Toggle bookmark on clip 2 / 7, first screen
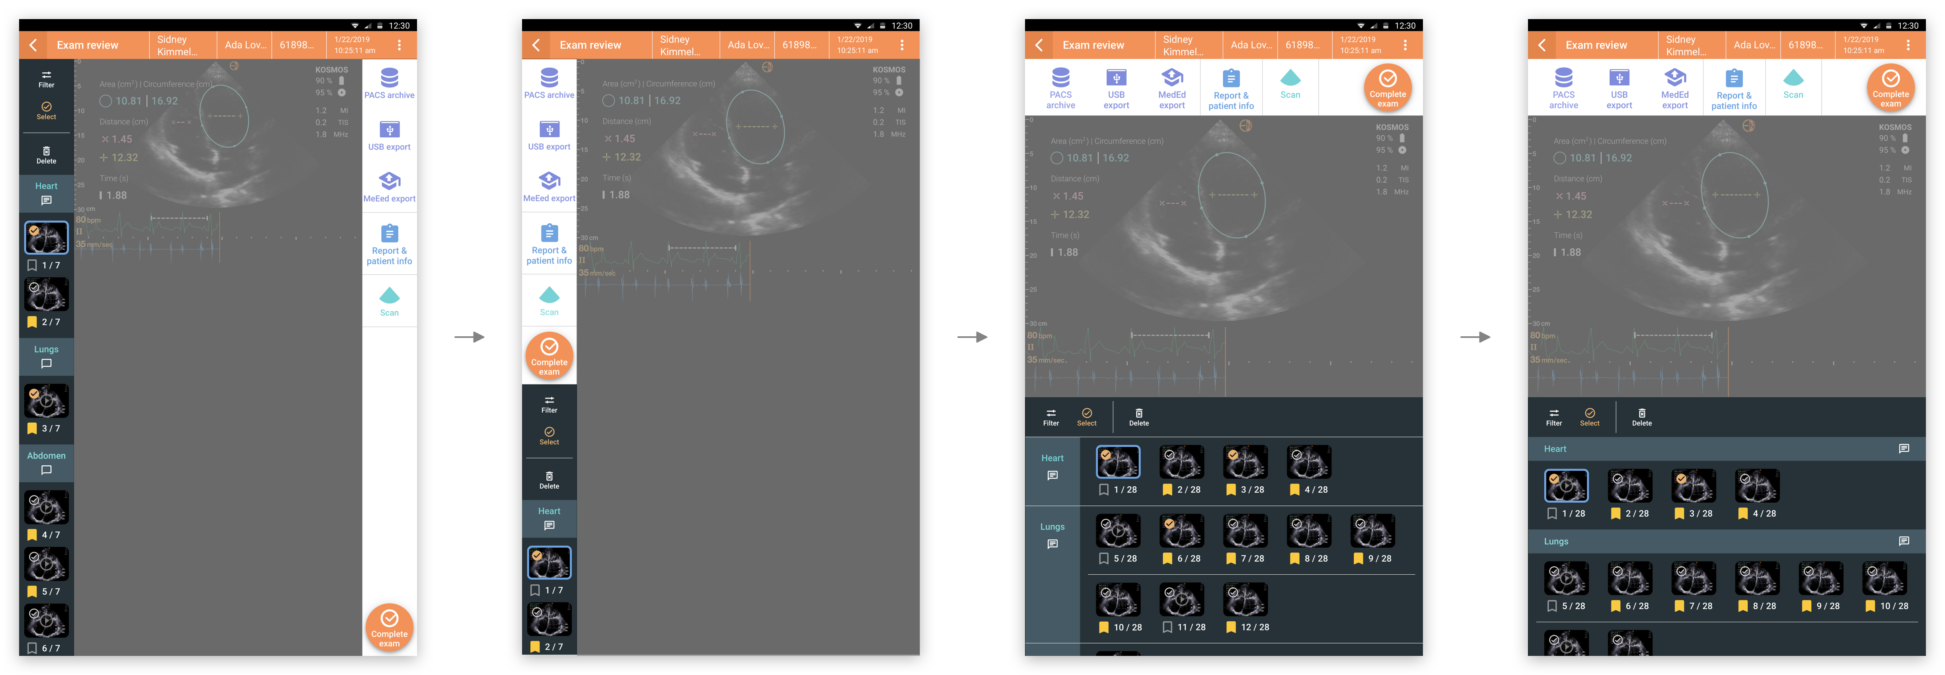Viewport: 1945px width, 675px height. click(x=32, y=322)
